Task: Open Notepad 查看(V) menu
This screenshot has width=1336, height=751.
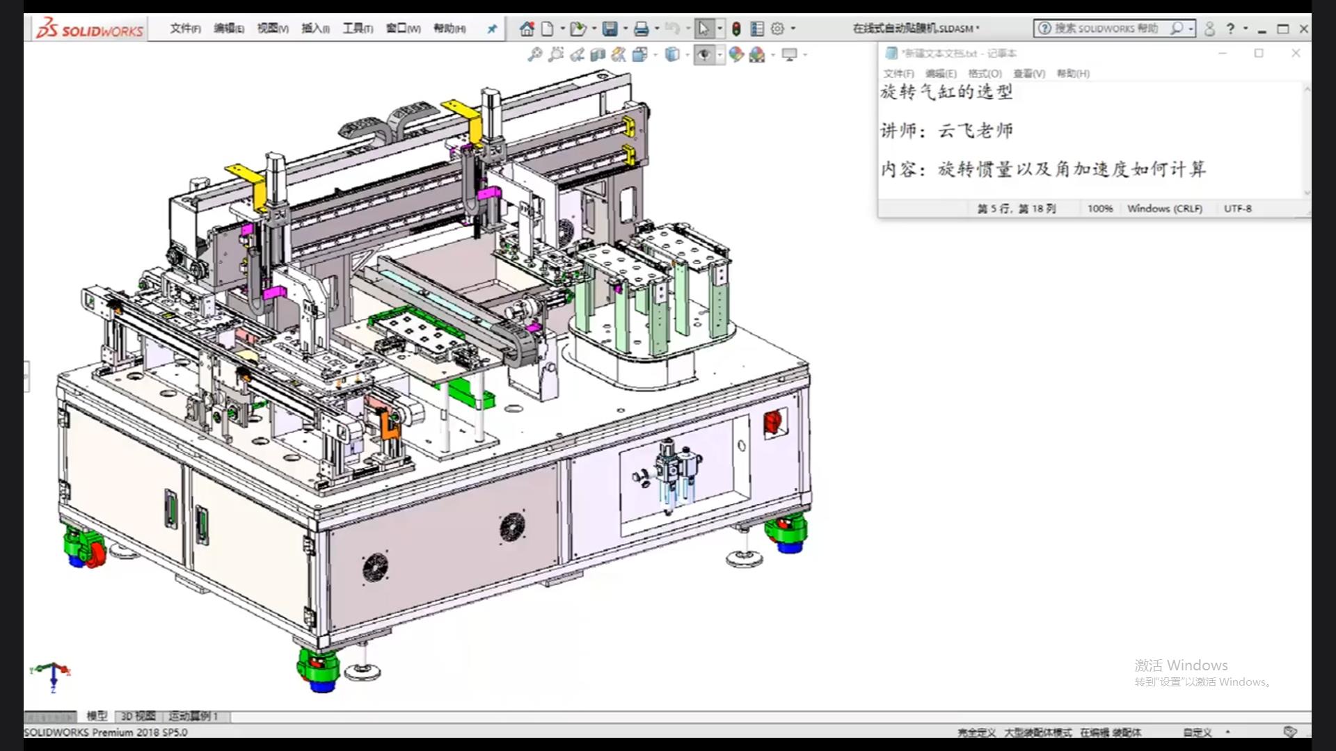Action: tap(1029, 74)
